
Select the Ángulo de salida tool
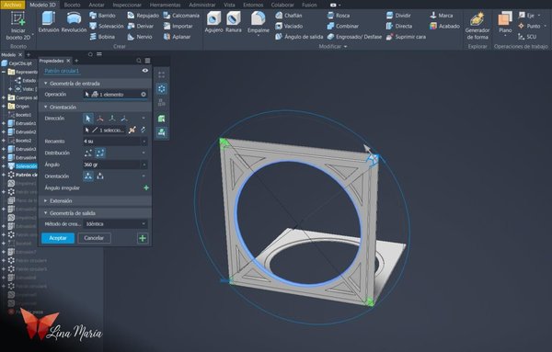click(x=299, y=37)
